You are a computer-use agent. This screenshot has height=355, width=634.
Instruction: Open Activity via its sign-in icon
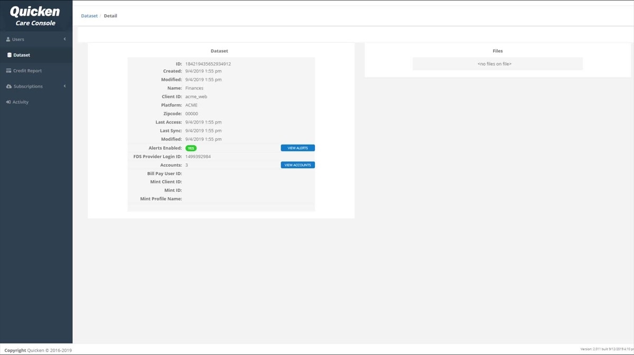(8, 102)
